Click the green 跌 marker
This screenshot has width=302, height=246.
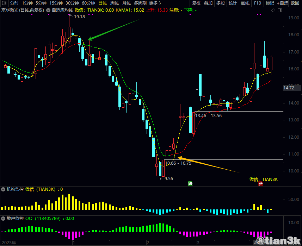[190, 183]
